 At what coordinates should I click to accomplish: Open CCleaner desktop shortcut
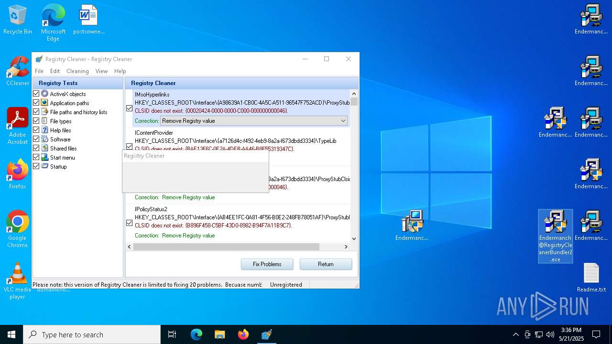[x=18, y=71]
